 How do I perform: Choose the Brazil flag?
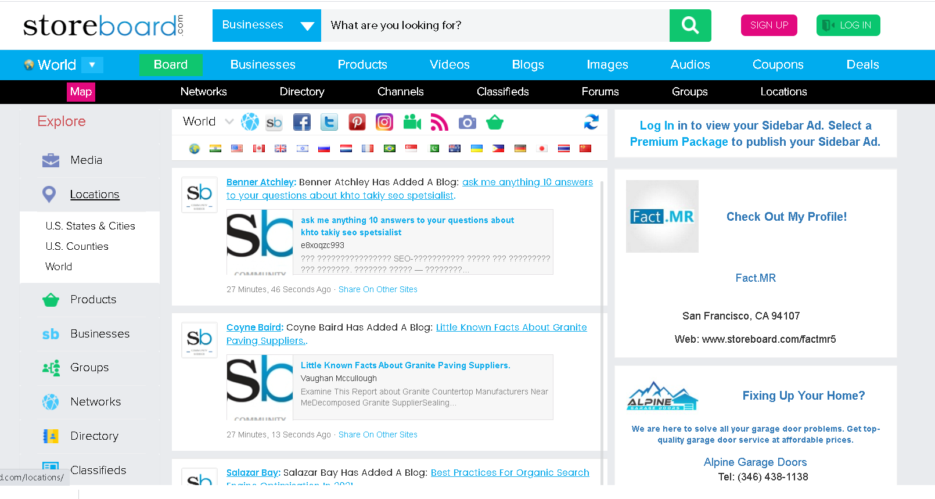[x=390, y=149]
